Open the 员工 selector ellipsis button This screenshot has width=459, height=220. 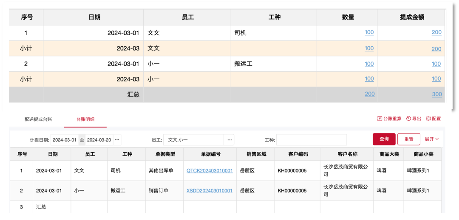tap(229, 140)
